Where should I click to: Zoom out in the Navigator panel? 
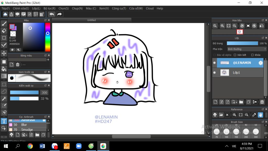pos(234,26)
